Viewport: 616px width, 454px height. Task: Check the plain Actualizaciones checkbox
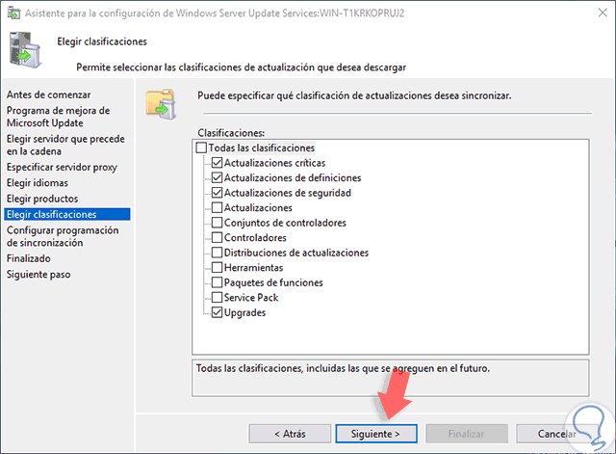(217, 208)
